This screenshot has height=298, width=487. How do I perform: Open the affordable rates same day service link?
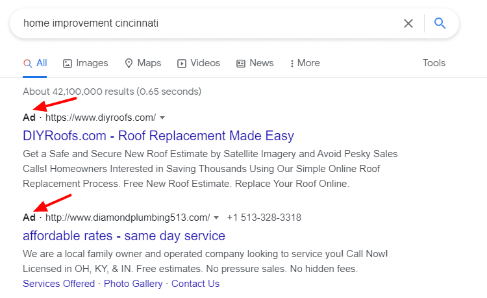point(124,235)
